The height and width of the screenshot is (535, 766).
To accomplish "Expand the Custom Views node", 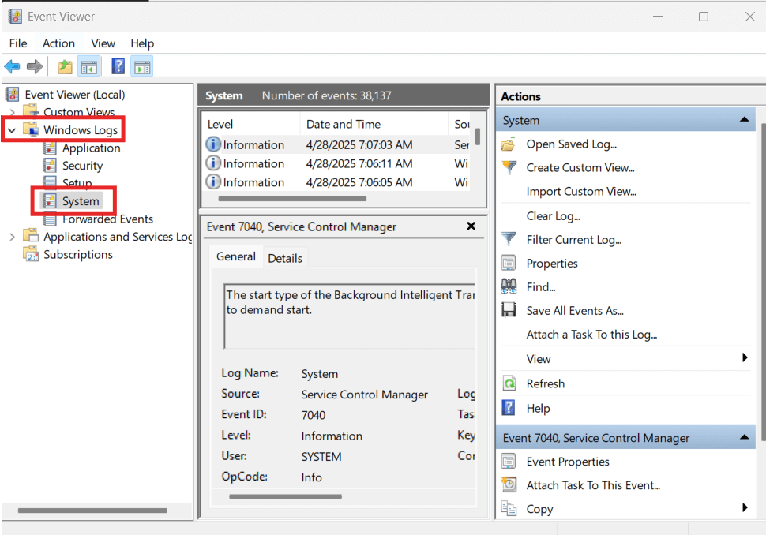I will point(13,111).
